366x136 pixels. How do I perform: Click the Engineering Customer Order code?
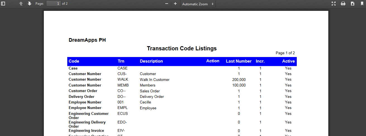coord(88,116)
